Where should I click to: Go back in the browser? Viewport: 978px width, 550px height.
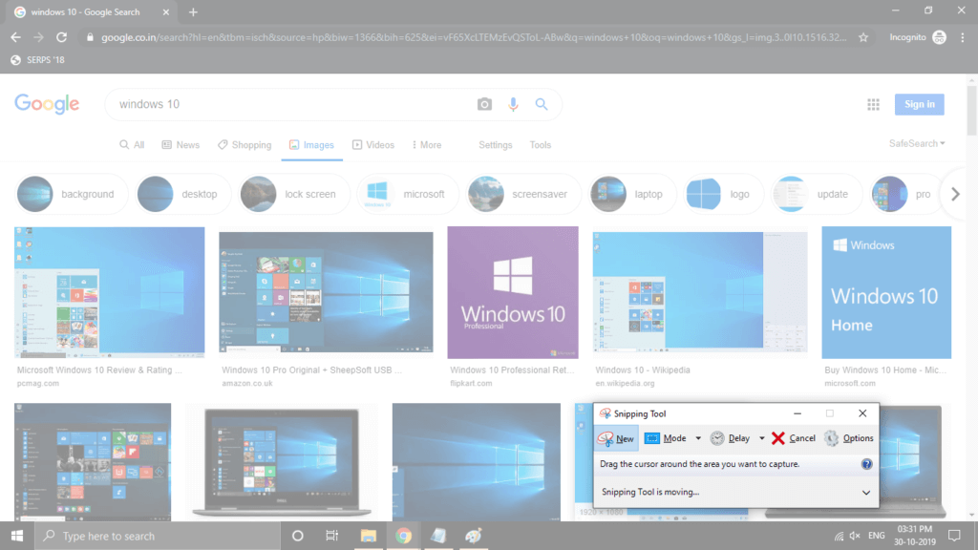pyautogui.click(x=15, y=37)
